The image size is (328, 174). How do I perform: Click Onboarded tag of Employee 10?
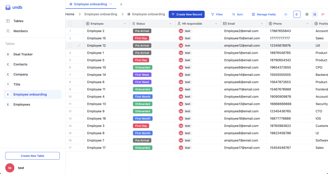(143, 68)
